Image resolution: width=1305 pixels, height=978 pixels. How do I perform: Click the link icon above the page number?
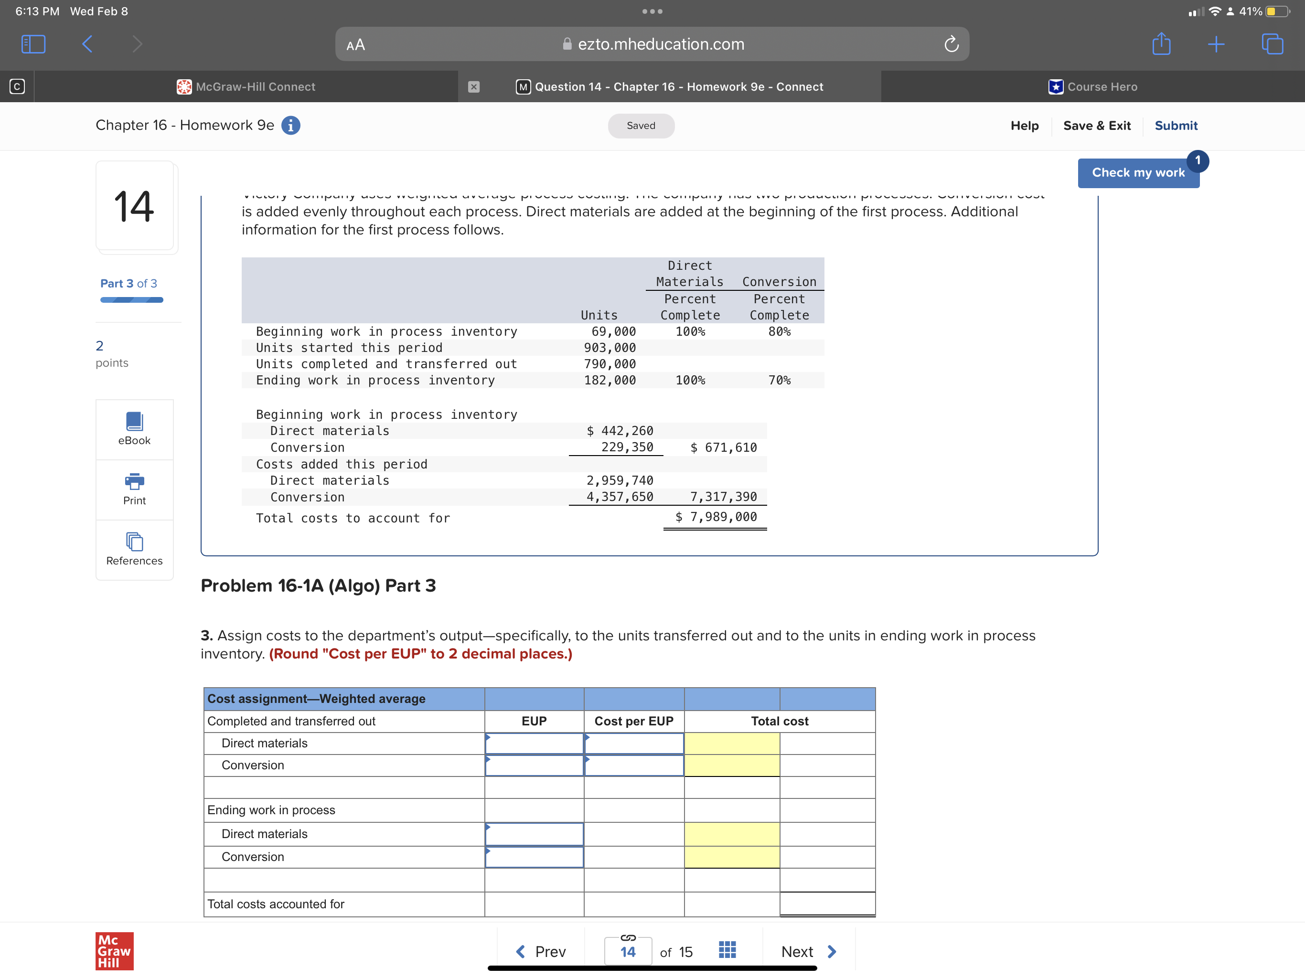pos(627,938)
